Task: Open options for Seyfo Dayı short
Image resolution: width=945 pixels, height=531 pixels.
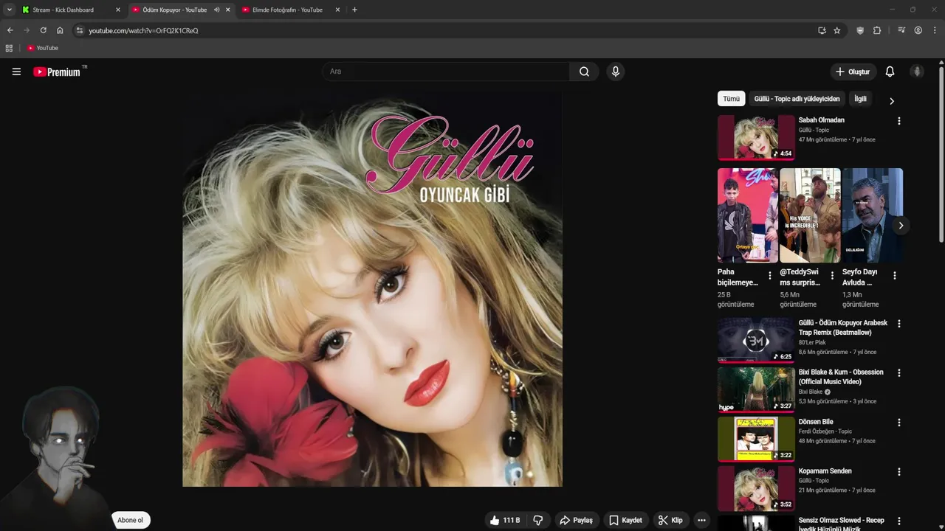Action: (x=894, y=276)
